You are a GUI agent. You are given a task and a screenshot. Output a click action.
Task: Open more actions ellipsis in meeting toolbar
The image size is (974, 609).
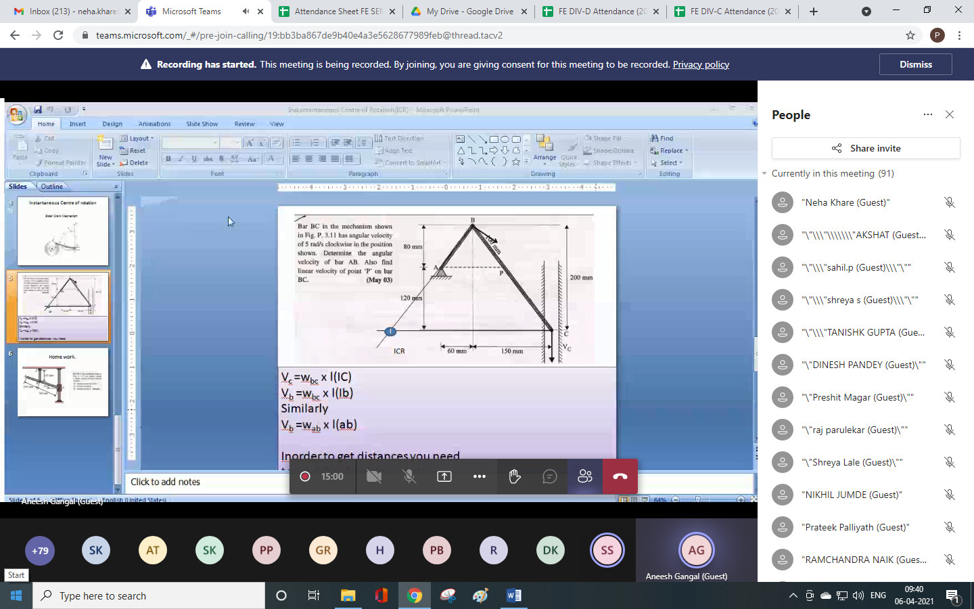click(480, 476)
